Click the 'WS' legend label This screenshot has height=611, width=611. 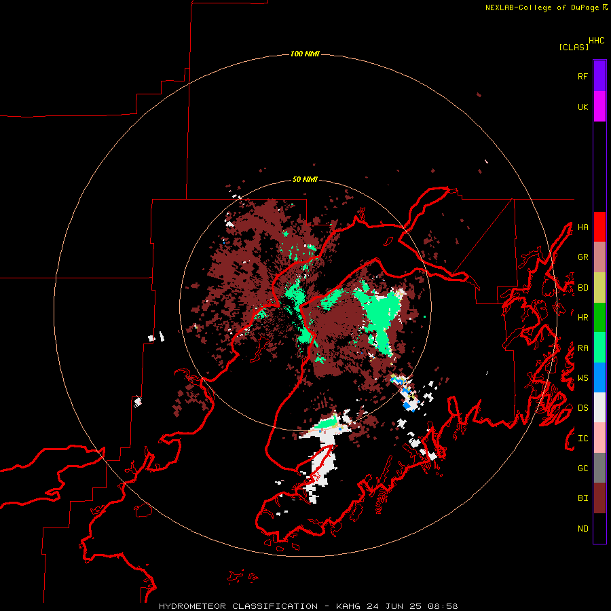pyautogui.click(x=582, y=378)
